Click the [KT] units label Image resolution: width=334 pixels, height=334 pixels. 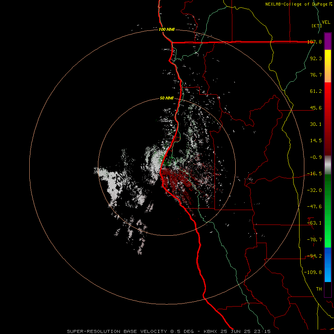click(317, 26)
